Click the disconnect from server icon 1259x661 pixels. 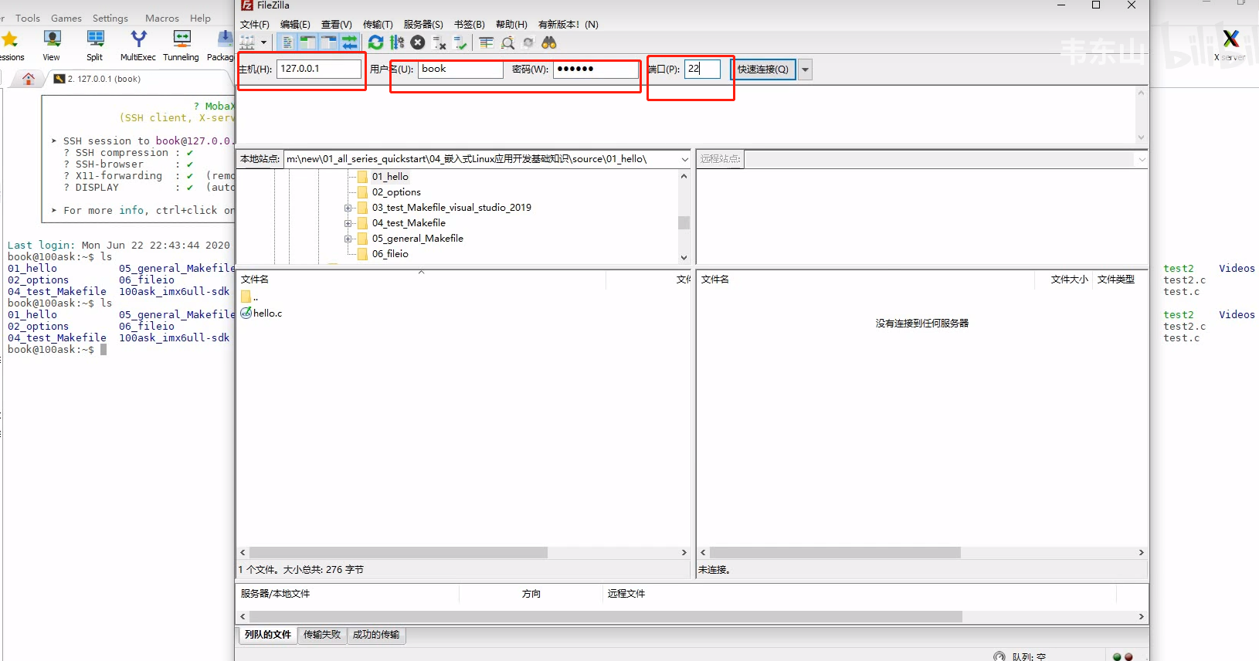(x=439, y=42)
